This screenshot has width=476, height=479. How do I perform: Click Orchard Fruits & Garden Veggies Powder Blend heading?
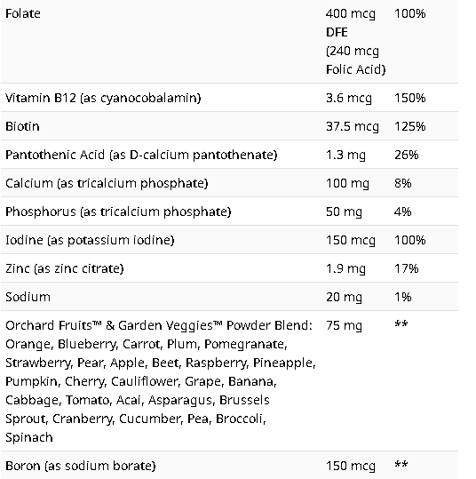pos(159,325)
